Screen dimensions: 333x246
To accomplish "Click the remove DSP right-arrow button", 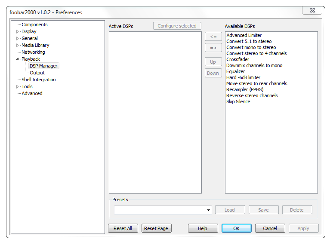I will click(213, 48).
